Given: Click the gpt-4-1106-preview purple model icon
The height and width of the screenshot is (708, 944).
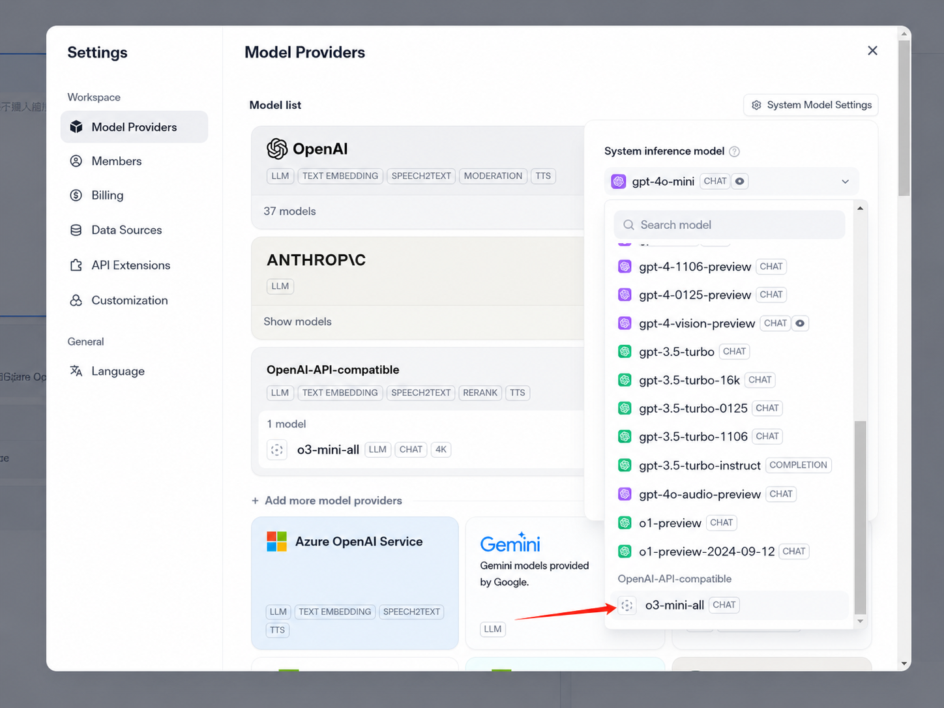Looking at the screenshot, I should 625,267.
